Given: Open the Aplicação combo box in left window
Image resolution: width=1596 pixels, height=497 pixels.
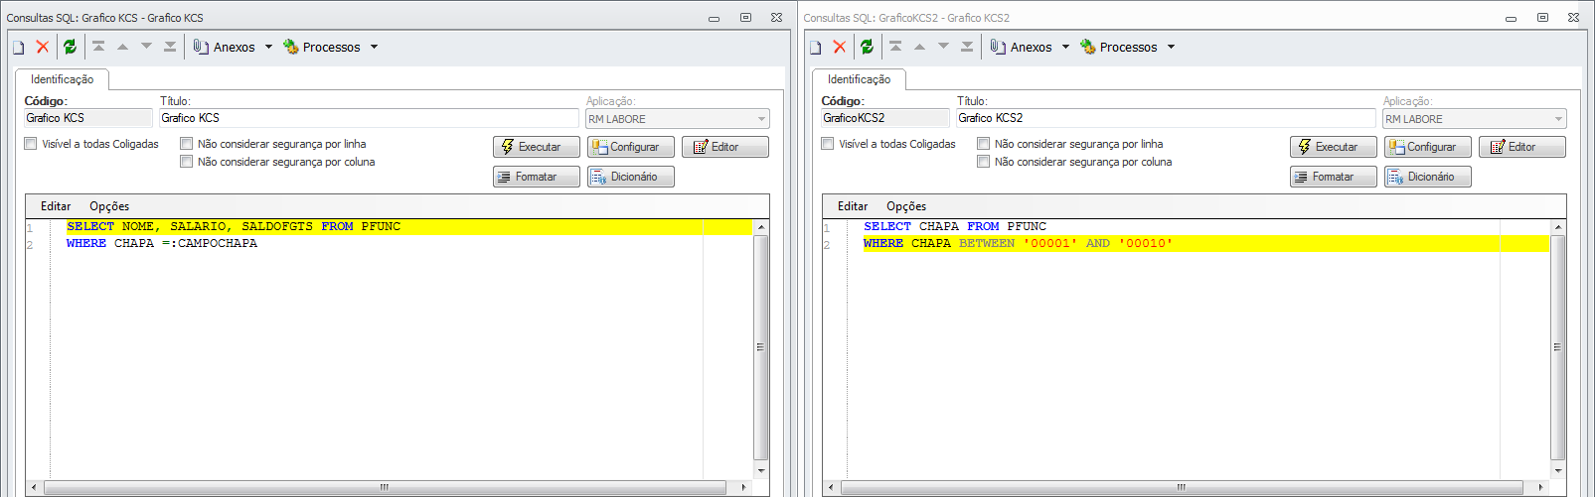Looking at the screenshot, I should [762, 119].
